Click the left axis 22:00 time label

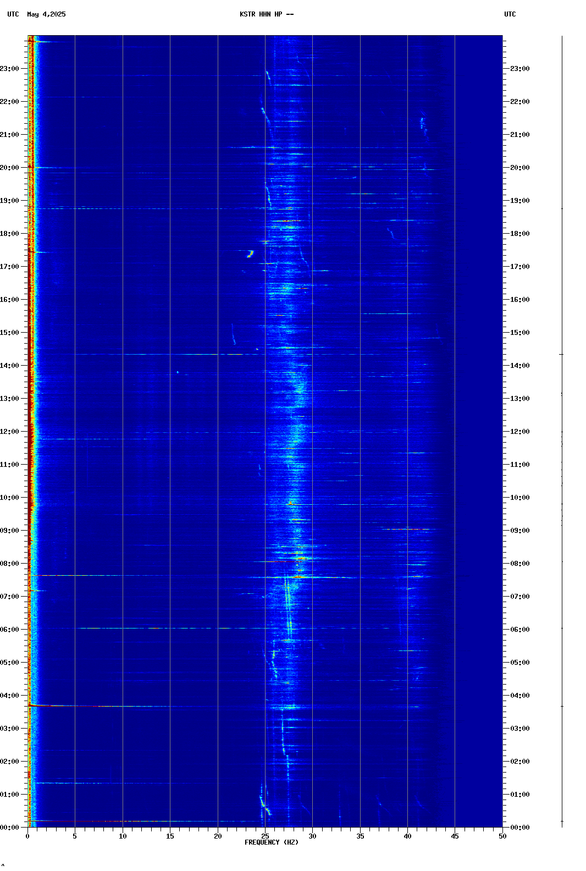(x=9, y=102)
